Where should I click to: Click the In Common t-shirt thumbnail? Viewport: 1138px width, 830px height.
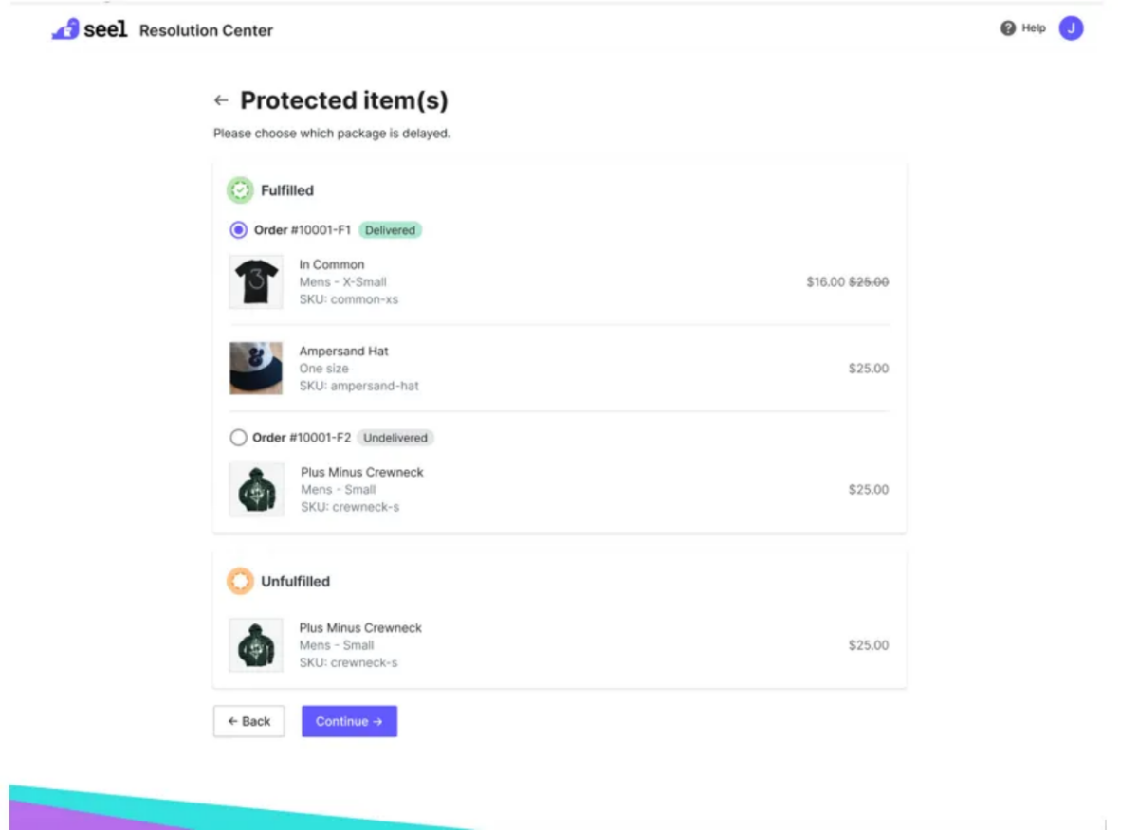click(x=256, y=281)
